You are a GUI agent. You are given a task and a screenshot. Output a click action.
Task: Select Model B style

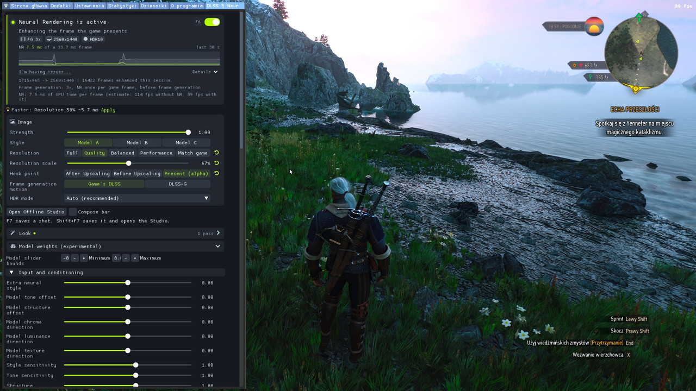[137, 142]
